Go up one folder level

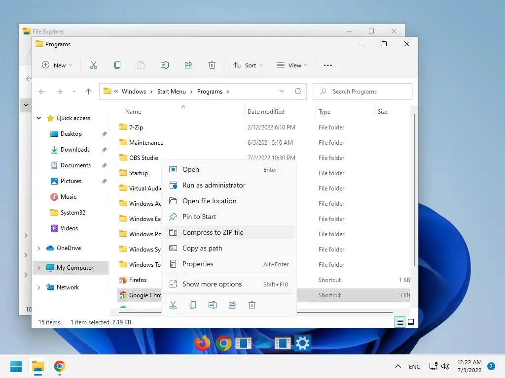(x=89, y=92)
